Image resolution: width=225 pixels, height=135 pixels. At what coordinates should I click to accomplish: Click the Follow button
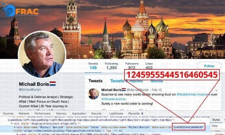[x=209, y=66]
